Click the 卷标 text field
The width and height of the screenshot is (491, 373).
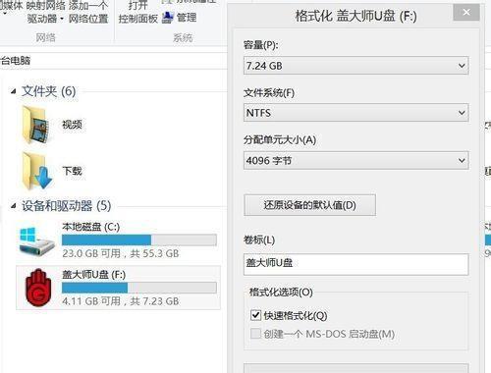pyautogui.click(x=355, y=264)
